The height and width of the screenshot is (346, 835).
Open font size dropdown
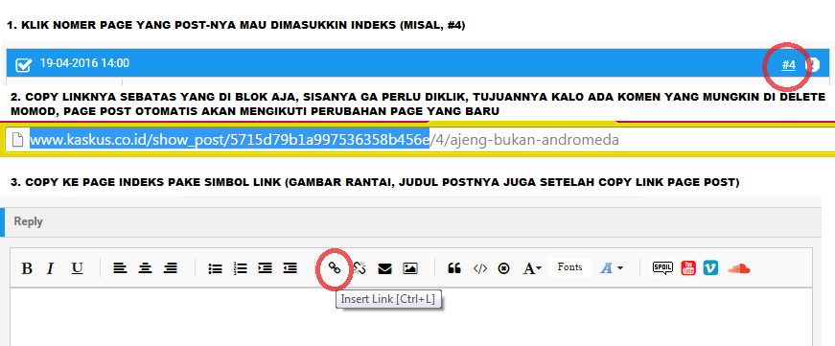pos(532,268)
